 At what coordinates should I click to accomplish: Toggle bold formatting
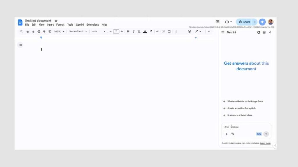tap(128, 32)
